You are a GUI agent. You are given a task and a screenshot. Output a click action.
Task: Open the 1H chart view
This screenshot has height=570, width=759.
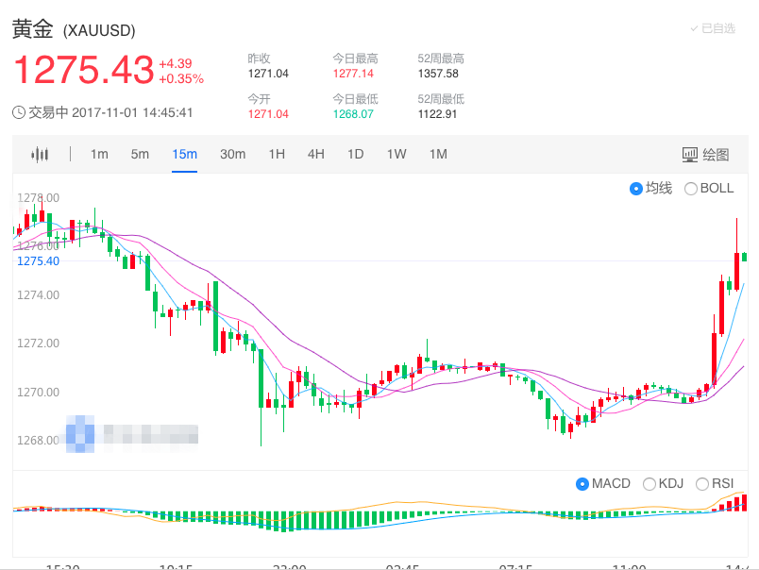pyautogui.click(x=276, y=154)
